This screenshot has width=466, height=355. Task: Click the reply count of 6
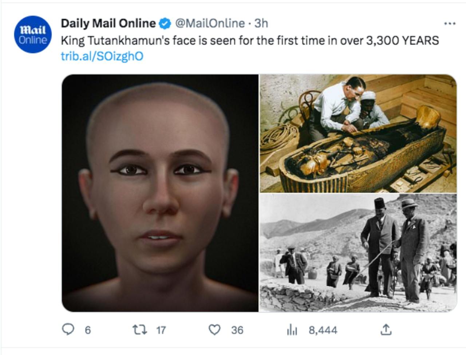pyautogui.click(x=88, y=330)
